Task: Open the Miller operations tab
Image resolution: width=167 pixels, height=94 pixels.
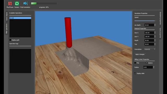Action: coord(7,29)
